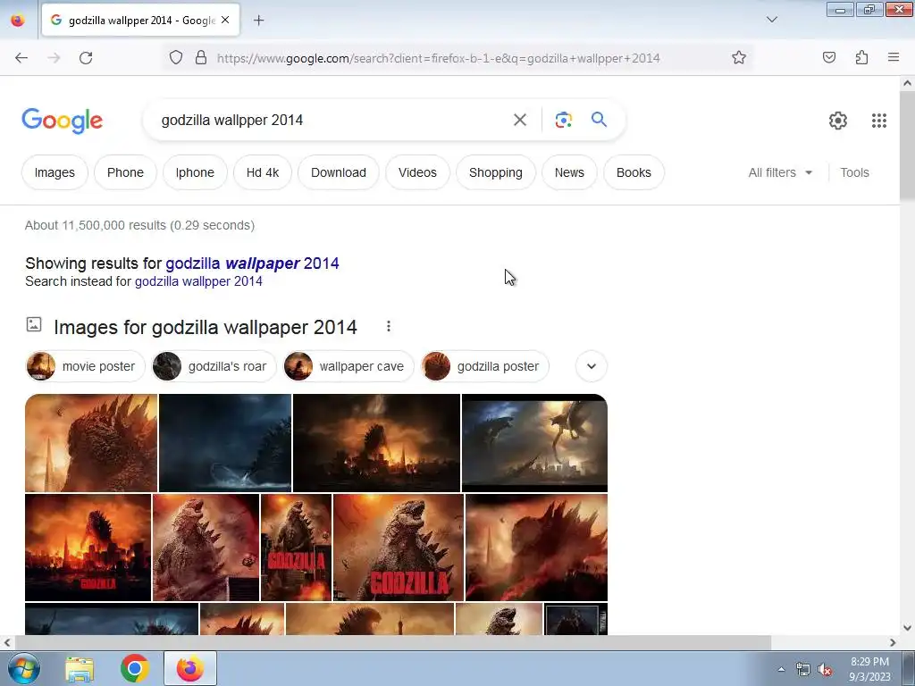Viewport: 915px width, 686px height.
Task: Click the padlock site info icon
Action: click(201, 57)
